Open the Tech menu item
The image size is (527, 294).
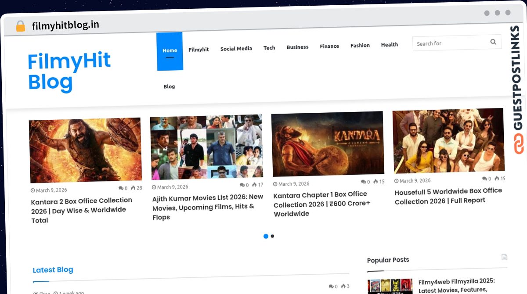pos(269,48)
